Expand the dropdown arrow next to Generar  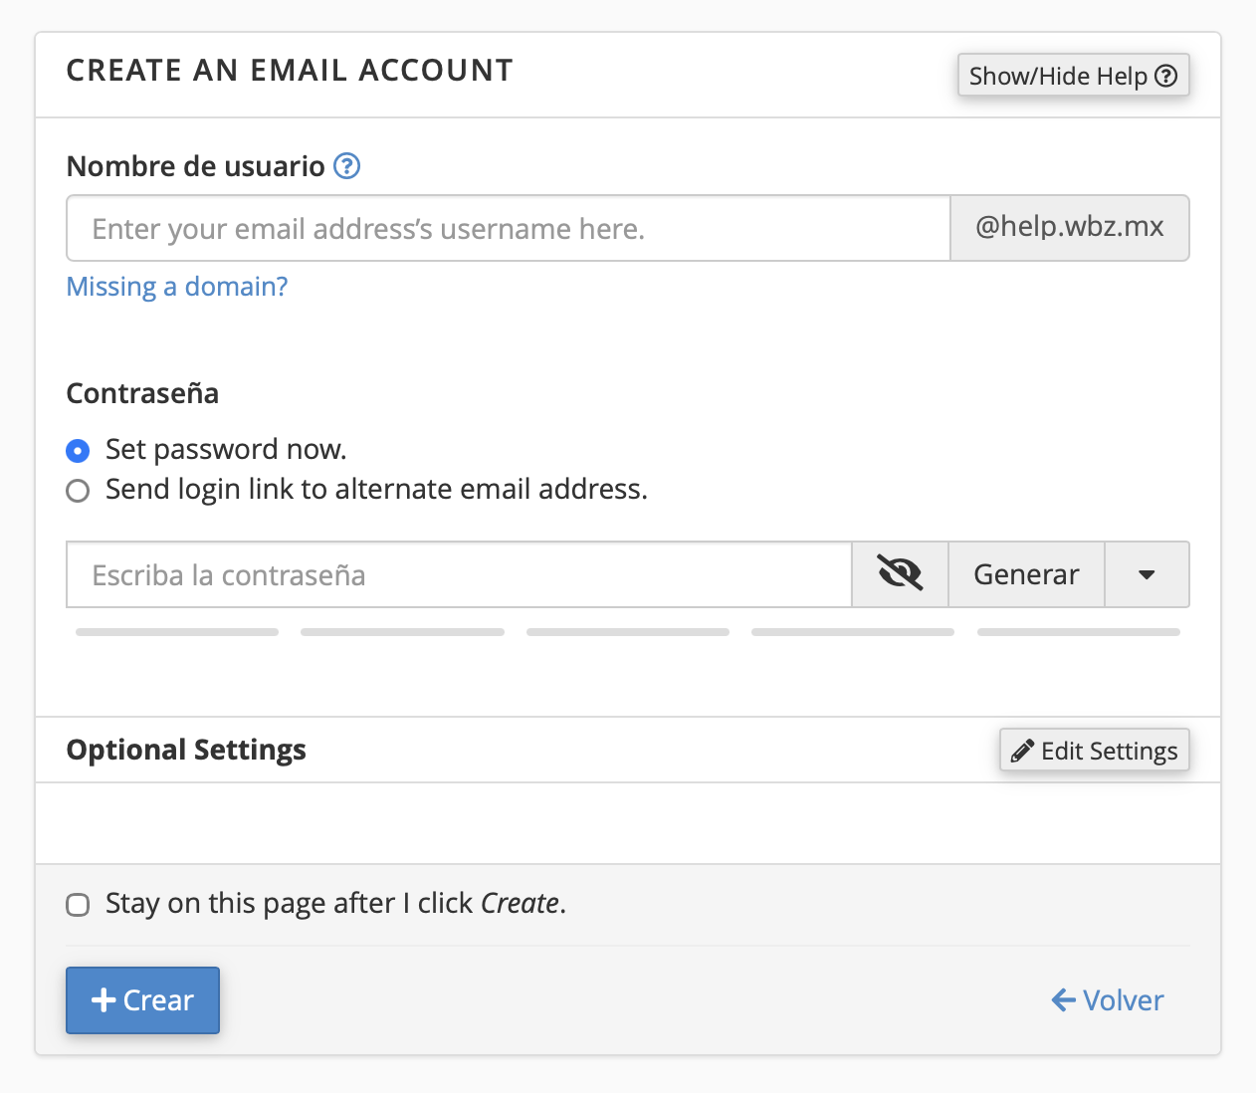click(1147, 574)
